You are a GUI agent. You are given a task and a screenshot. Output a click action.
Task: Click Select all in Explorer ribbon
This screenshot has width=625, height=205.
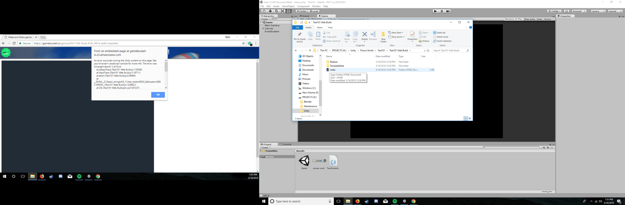[x=440, y=33]
